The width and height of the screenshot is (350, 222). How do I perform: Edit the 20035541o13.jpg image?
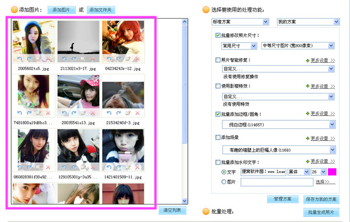click(83, 113)
